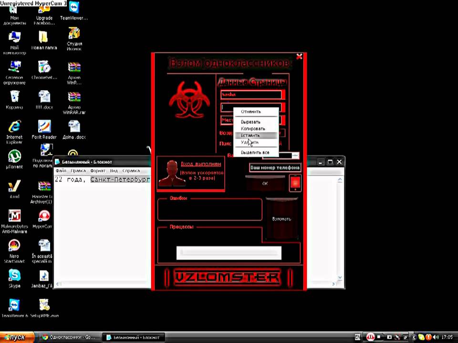Click the Notepad vertical scrollbar up arrow
This screenshot has height=343, width=458.
pos(340,180)
